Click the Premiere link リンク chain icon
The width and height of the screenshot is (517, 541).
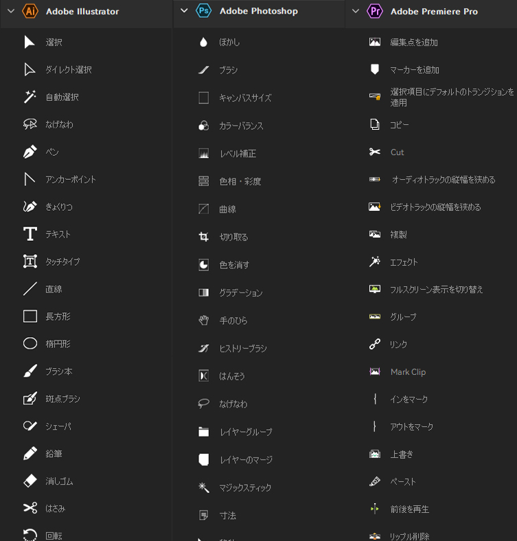375,344
